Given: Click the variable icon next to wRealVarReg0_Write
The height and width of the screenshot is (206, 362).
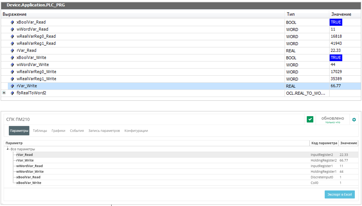Looking at the screenshot, I should (x=12, y=72).
